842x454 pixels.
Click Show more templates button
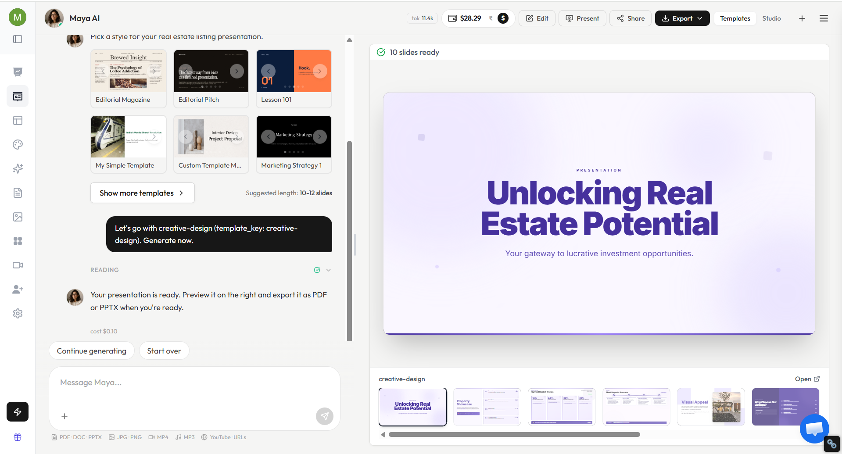143,193
